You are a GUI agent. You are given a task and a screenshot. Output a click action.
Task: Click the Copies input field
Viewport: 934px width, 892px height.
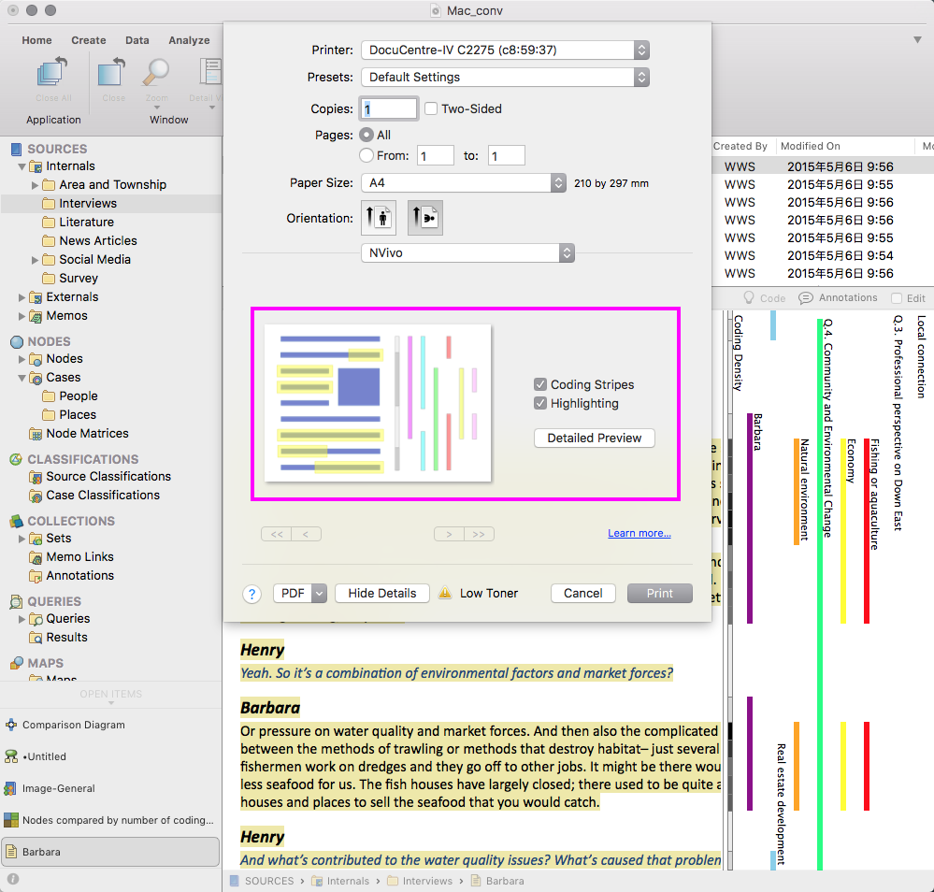[x=388, y=108]
